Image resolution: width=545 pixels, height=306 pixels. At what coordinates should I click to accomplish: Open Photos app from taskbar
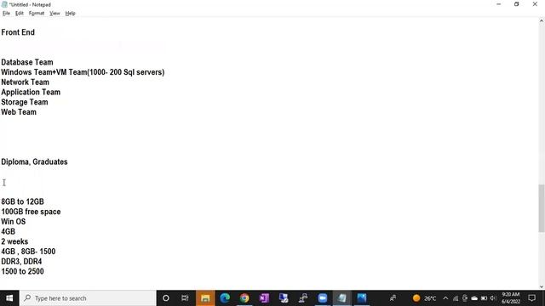pyautogui.click(x=361, y=298)
